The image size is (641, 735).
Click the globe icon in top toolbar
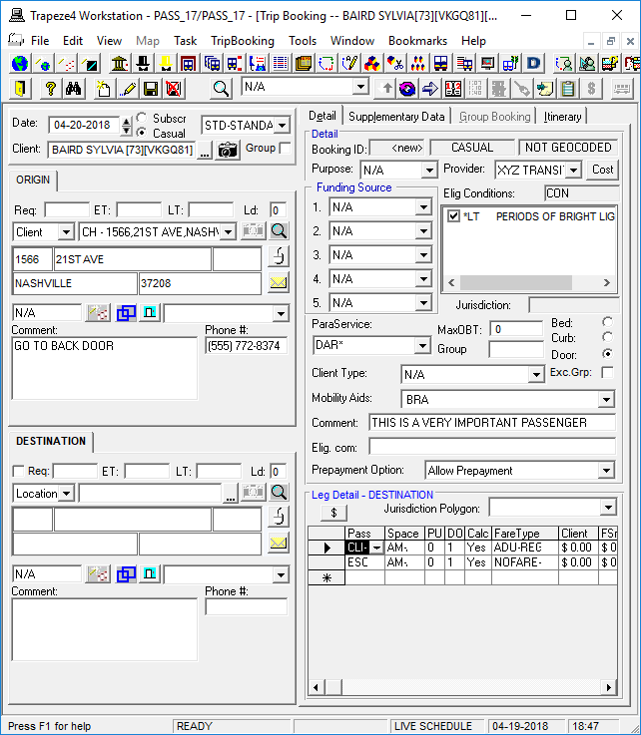[x=19, y=64]
